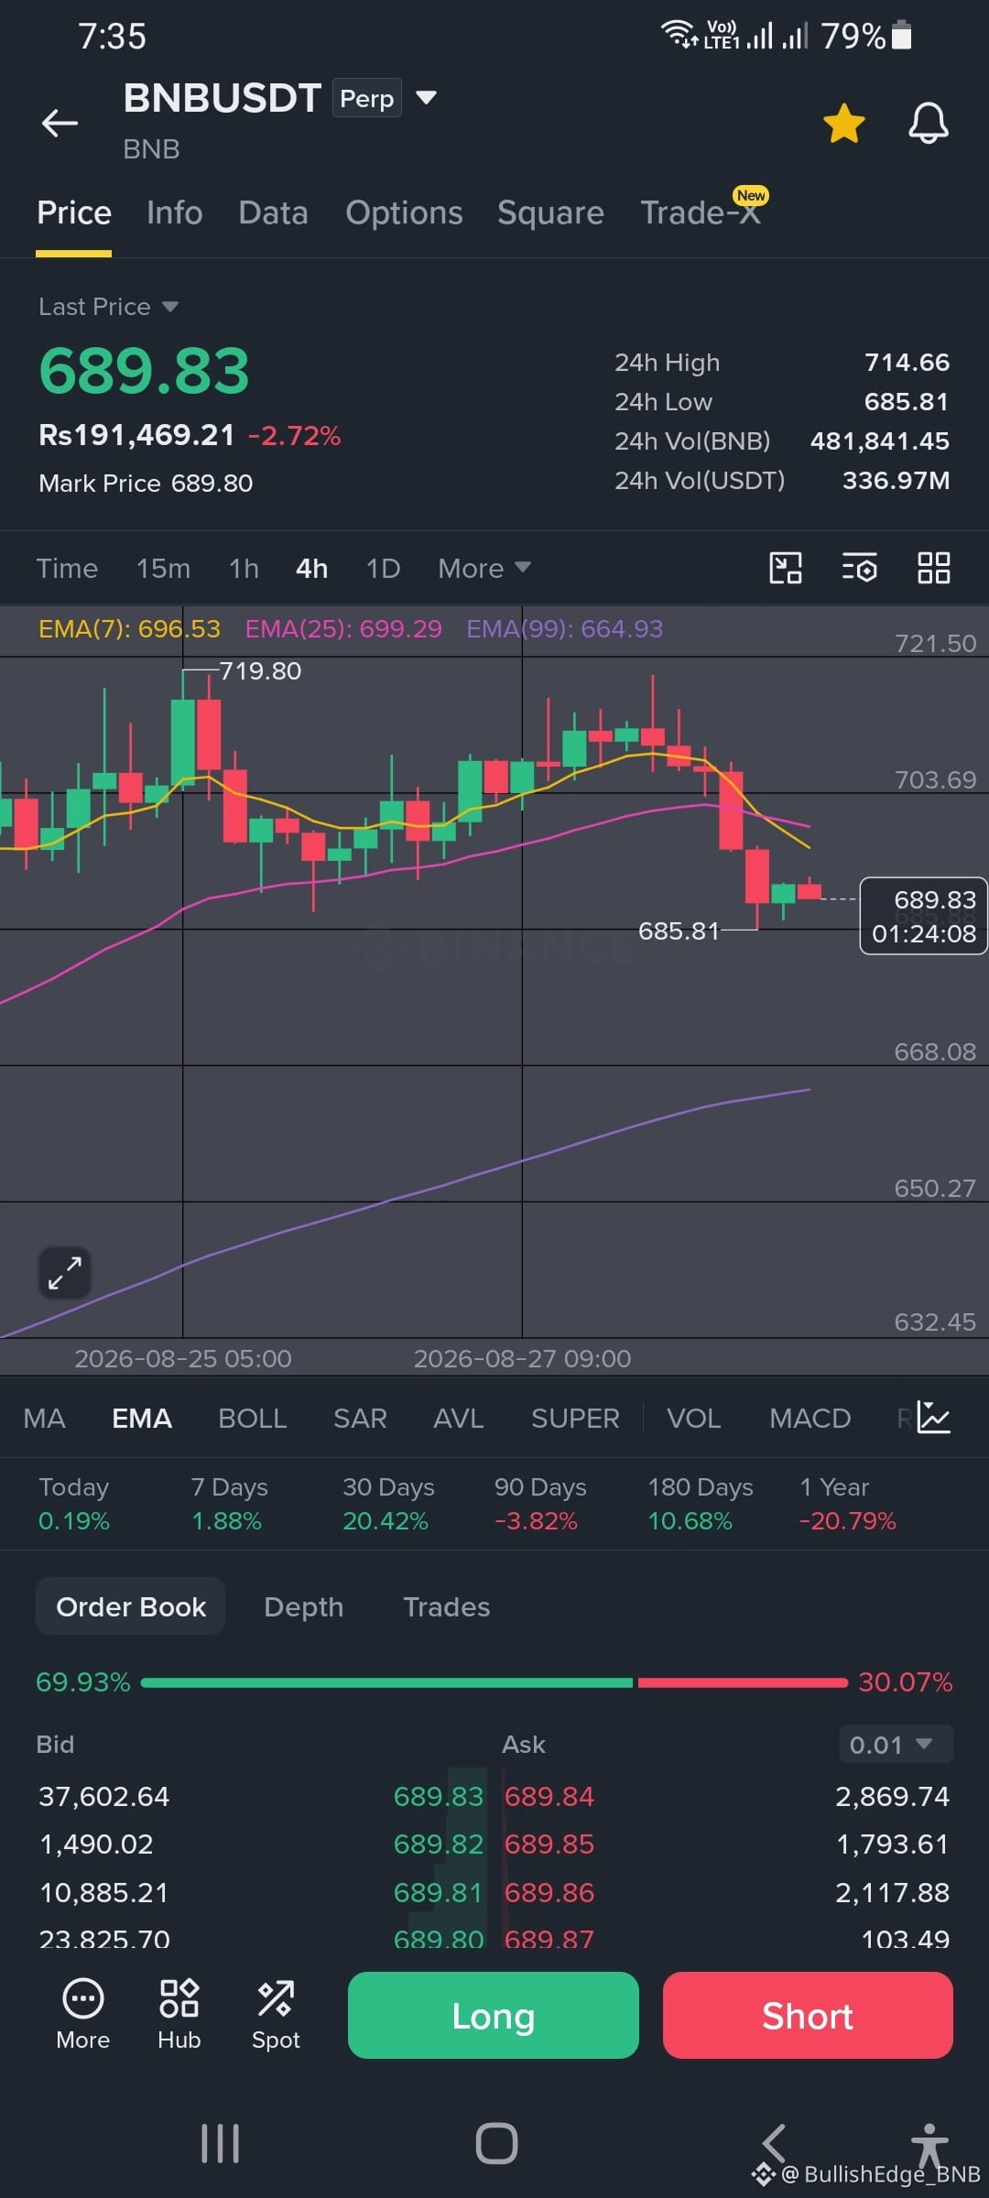Select the Price tab
The width and height of the screenshot is (989, 2198).
coord(74,212)
